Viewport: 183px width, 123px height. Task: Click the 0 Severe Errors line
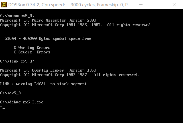click(x=32, y=52)
